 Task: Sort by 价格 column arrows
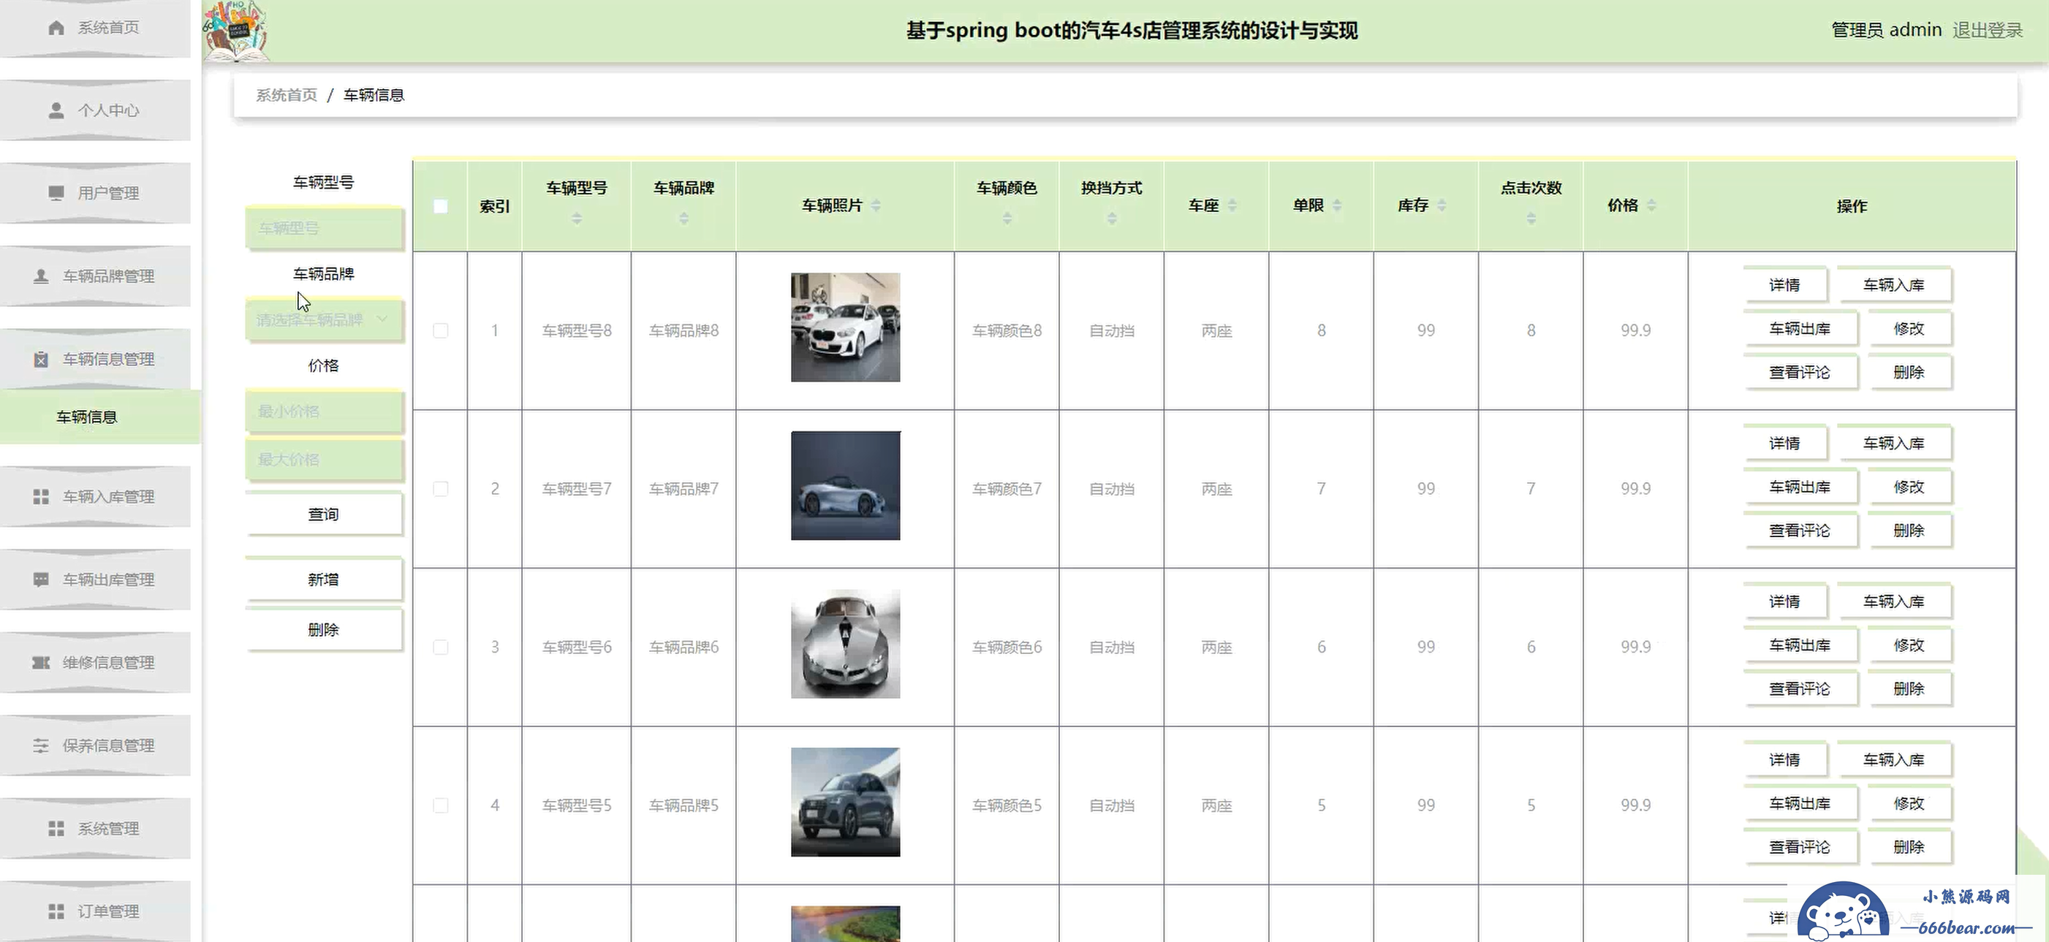click(x=1652, y=205)
